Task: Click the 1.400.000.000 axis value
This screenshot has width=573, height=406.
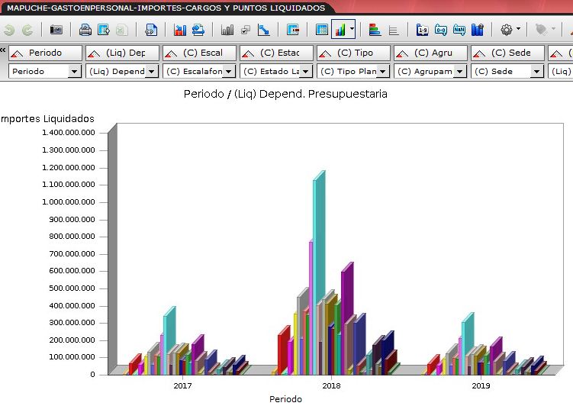Action: tap(69, 133)
